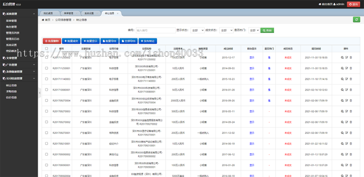Viewport: 364px width, 177px height.
Task: Tick the checkbox for row R201709270003
Action: tap(47, 110)
